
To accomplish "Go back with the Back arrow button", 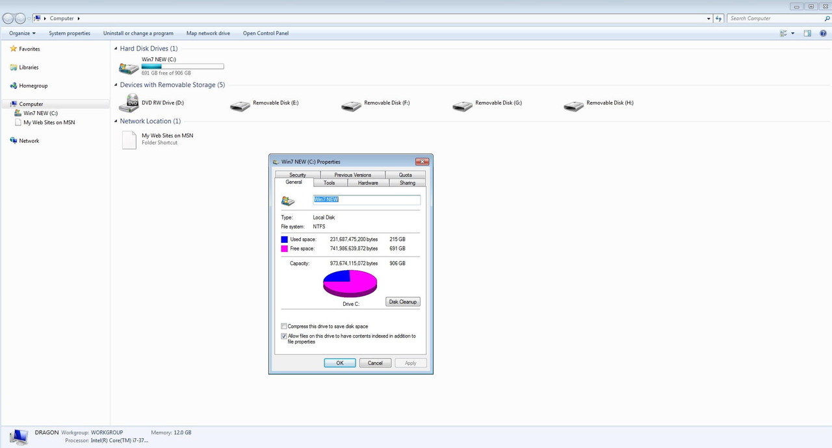I will pos(8,18).
